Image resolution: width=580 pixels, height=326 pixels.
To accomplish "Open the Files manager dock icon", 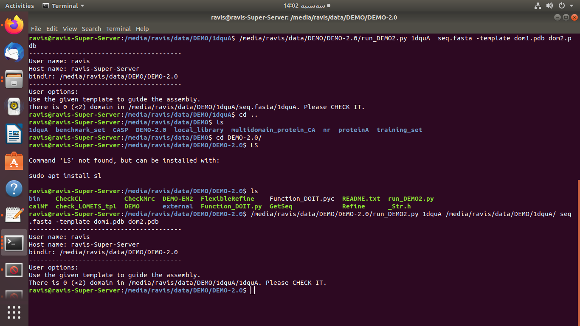I will tap(14, 79).
